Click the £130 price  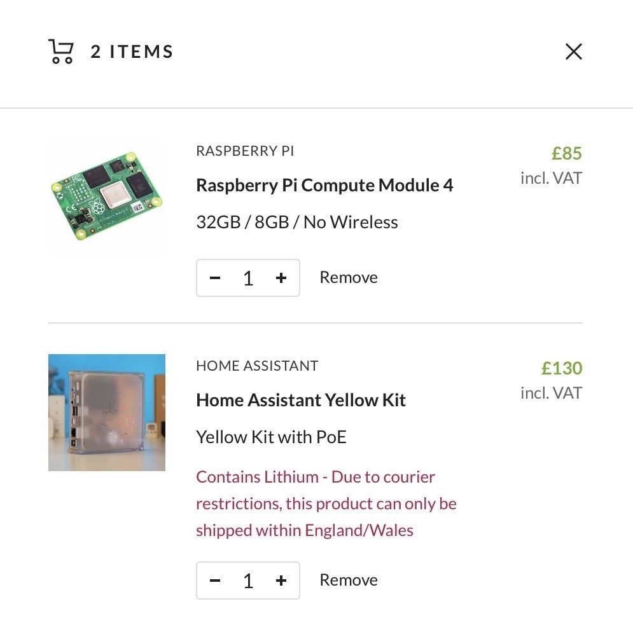point(562,368)
